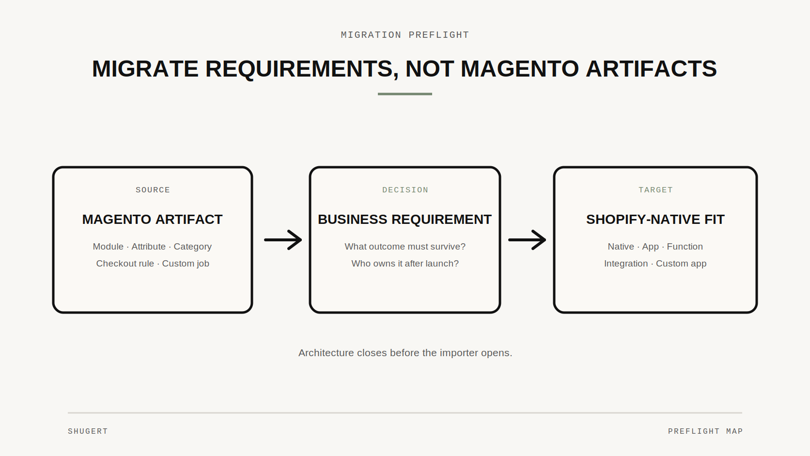Click the line Integration · Custom app
Viewport: 810px width, 456px height.
(x=655, y=264)
